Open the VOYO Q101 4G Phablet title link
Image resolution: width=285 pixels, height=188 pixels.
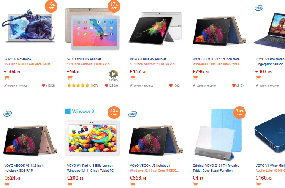(84, 59)
